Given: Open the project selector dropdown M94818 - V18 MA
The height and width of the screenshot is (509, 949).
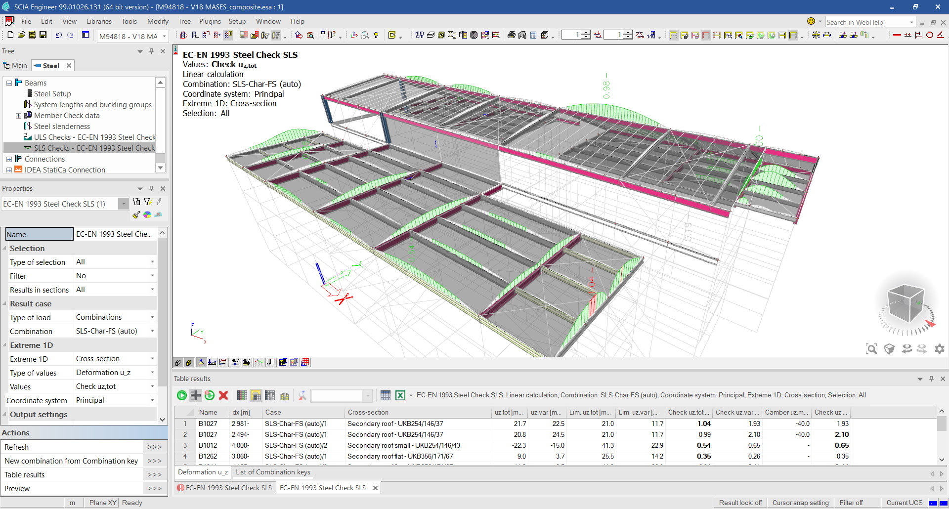Looking at the screenshot, I should point(133,36).
